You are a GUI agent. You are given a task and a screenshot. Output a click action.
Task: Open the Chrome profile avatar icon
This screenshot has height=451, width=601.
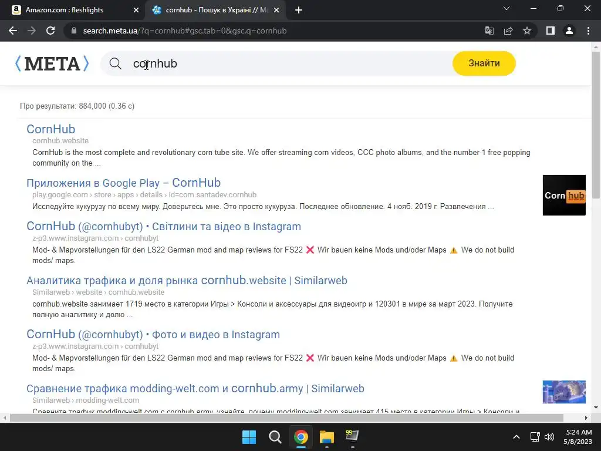tap(569, 31)
